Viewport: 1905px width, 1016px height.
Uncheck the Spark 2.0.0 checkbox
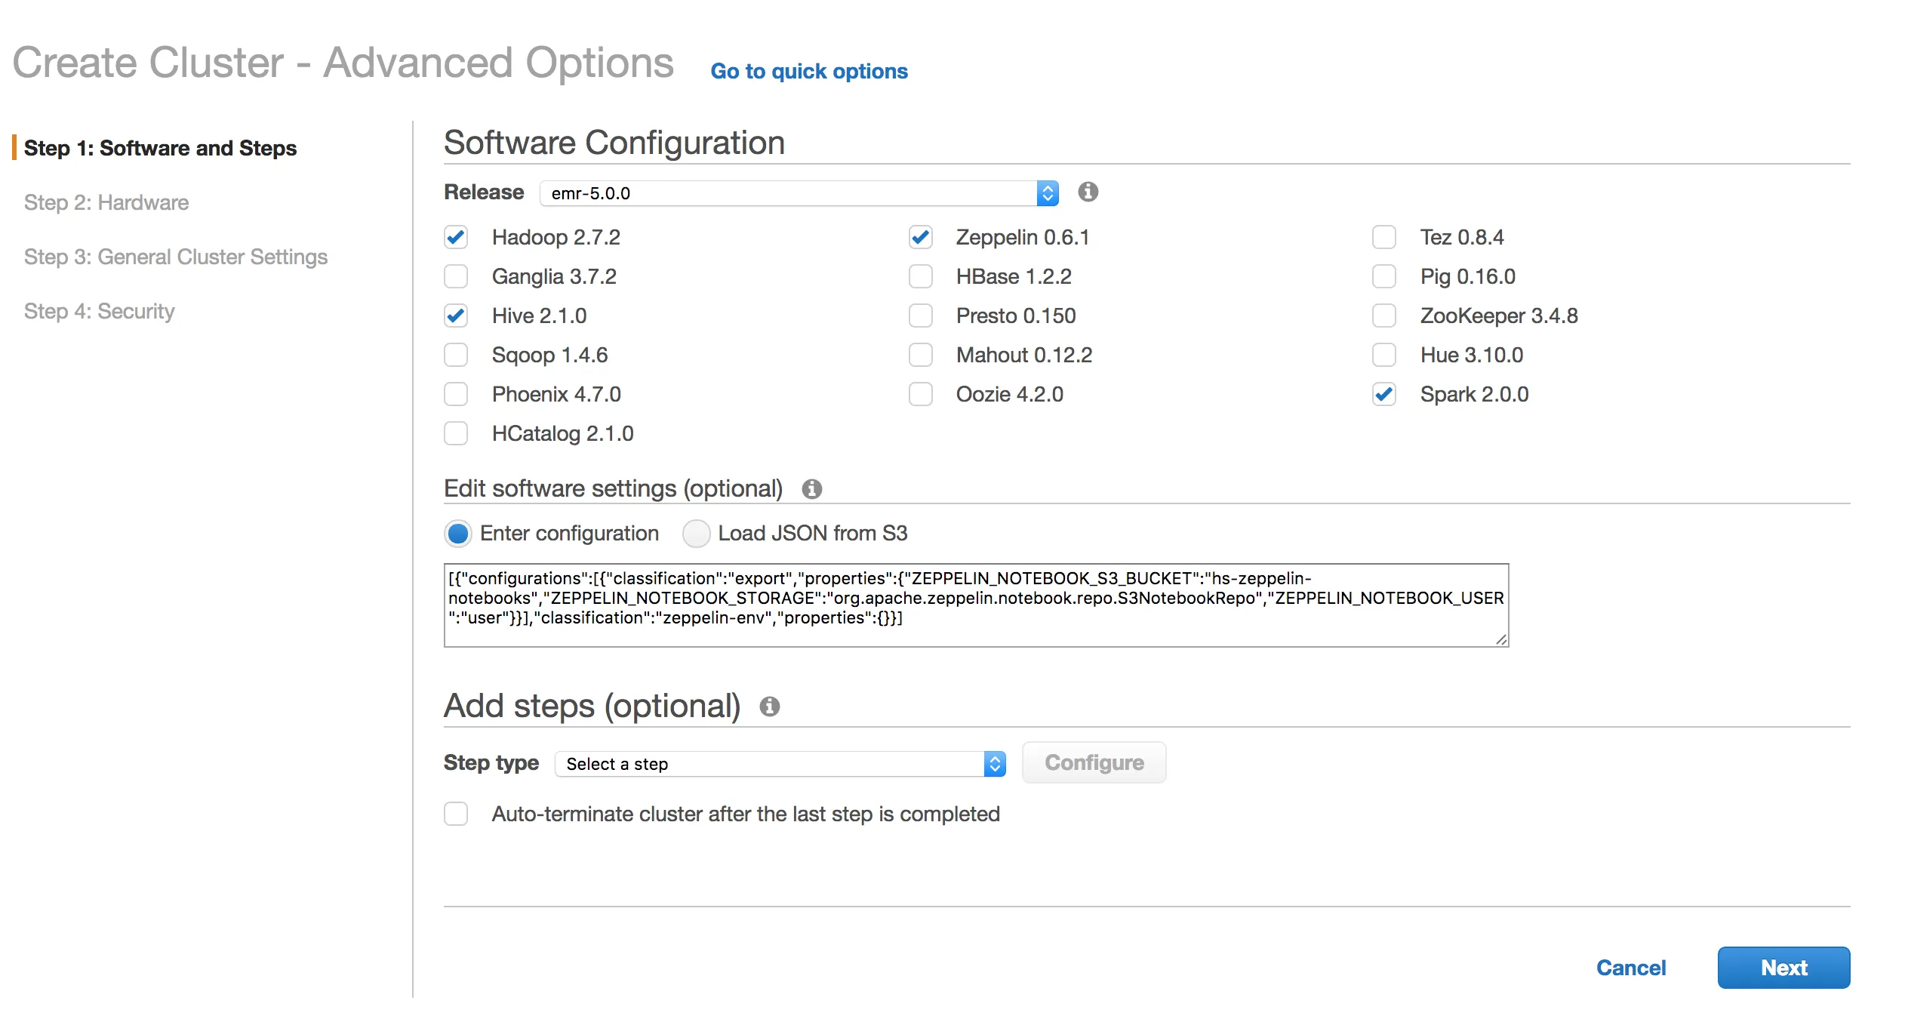pyautogui.click(x=1383, y=394)
